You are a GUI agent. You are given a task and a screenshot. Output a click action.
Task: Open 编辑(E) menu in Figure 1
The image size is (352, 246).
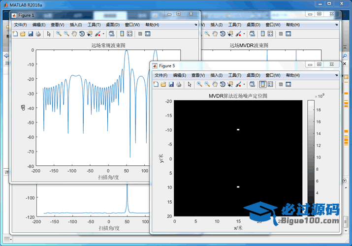pos(39,25)
